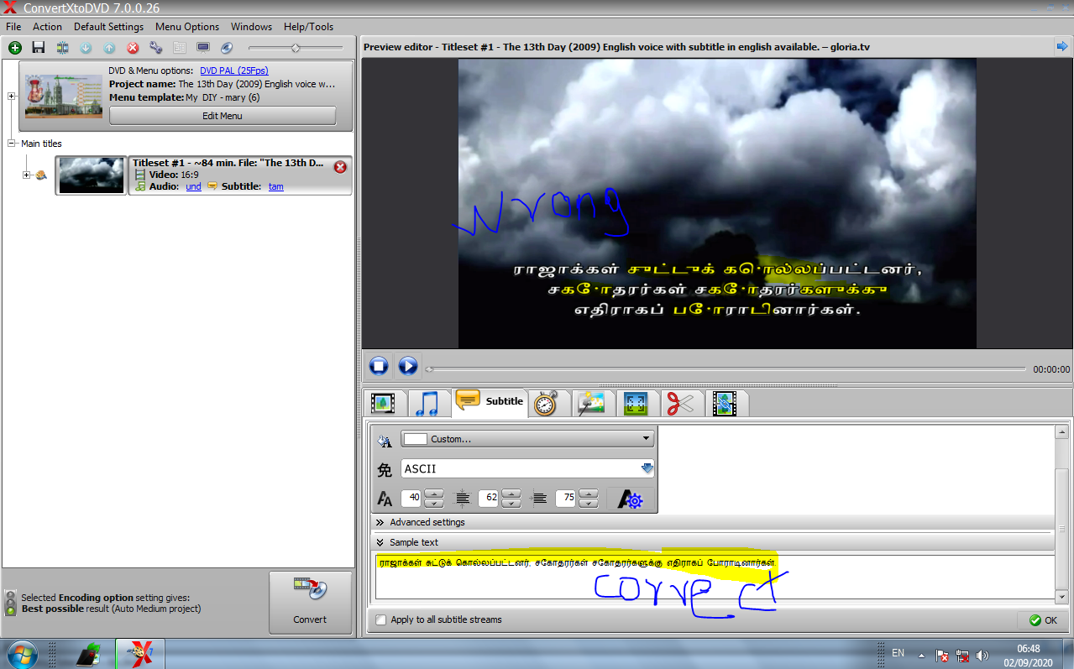Click the subtitle color paint bucket icon
Screen dimensions: 1074x669
[x=385, y=439]
